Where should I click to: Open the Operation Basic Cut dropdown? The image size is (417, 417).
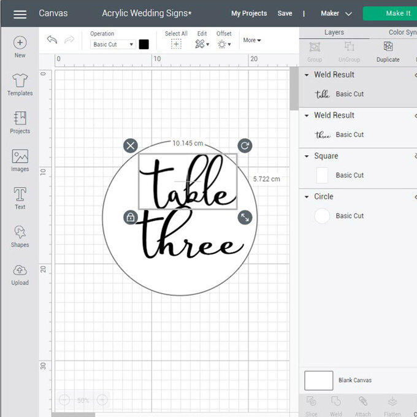[x=113, y=45]
